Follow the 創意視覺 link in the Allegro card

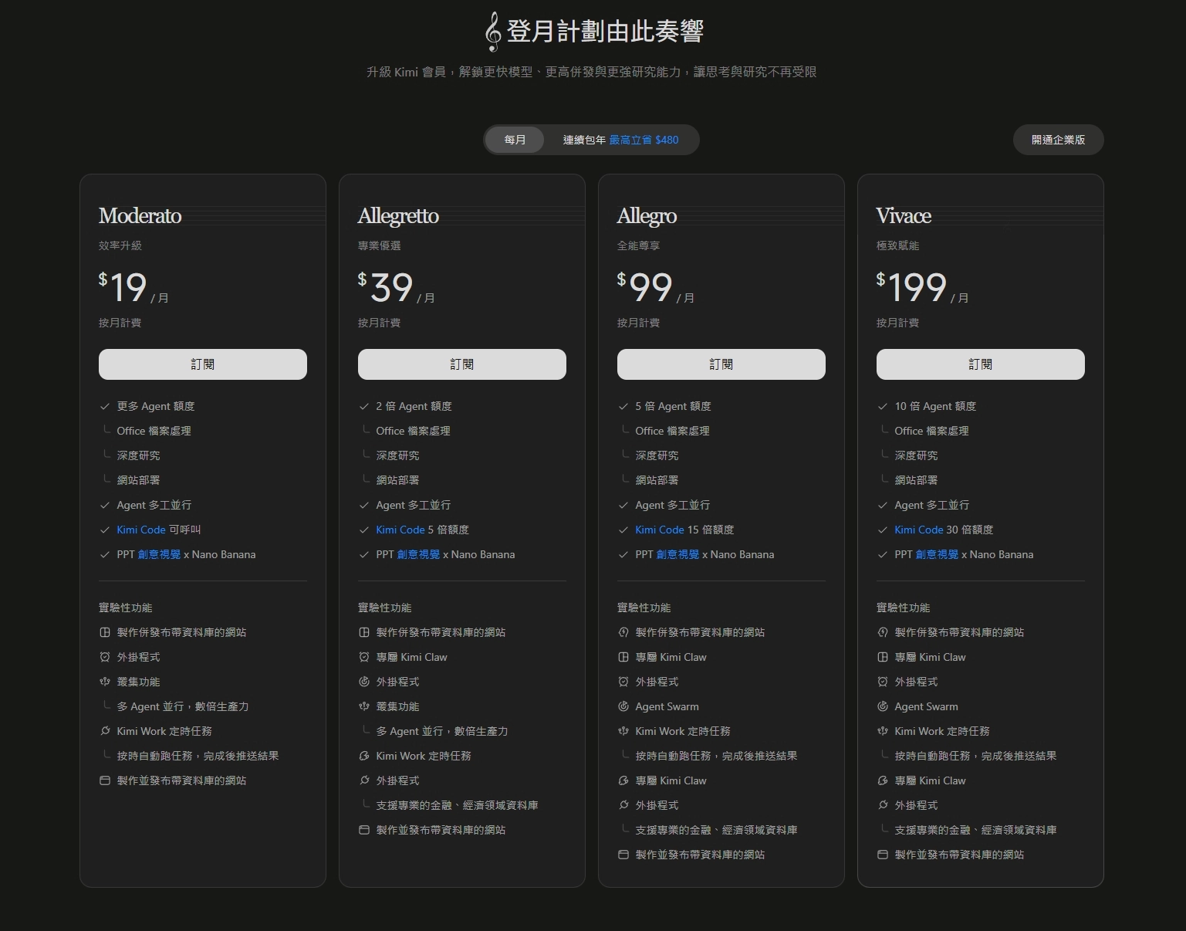[677, 554]
